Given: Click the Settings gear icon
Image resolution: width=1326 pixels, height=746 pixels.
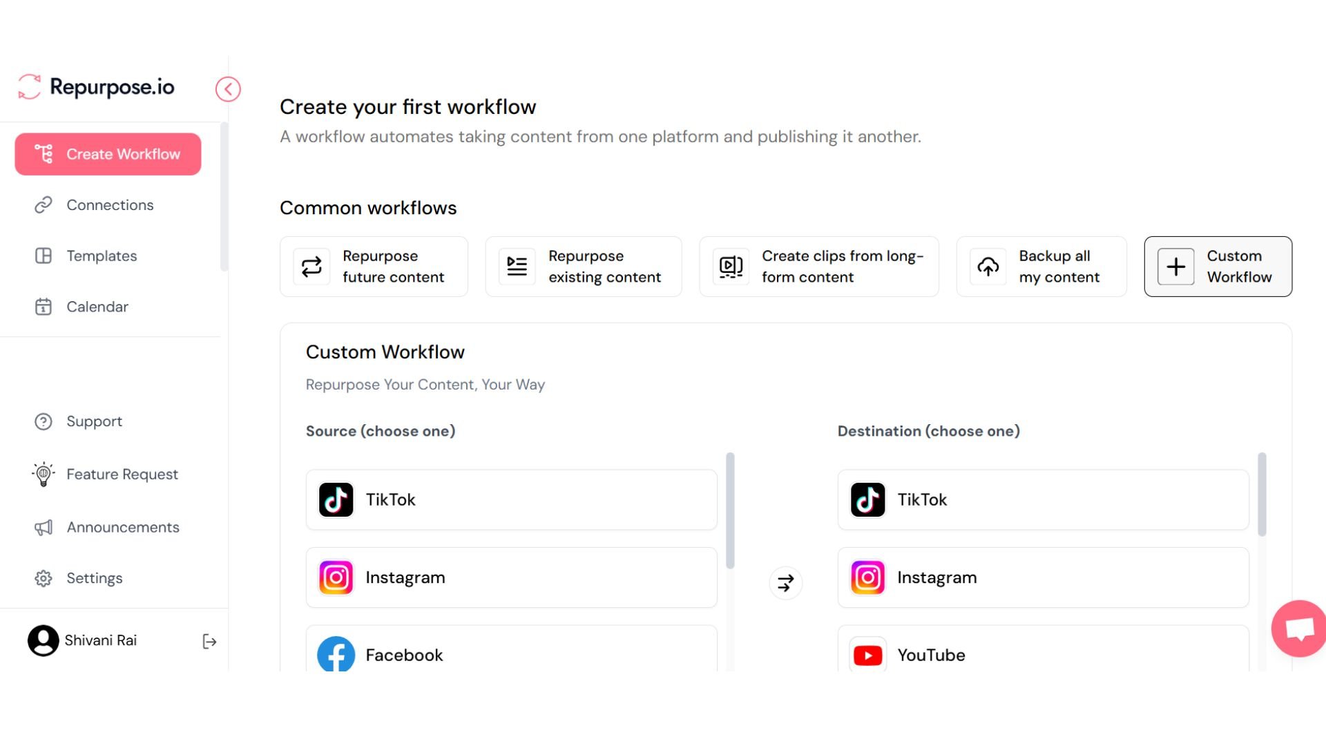Looking at the screenshot, I should pos(43,578).
